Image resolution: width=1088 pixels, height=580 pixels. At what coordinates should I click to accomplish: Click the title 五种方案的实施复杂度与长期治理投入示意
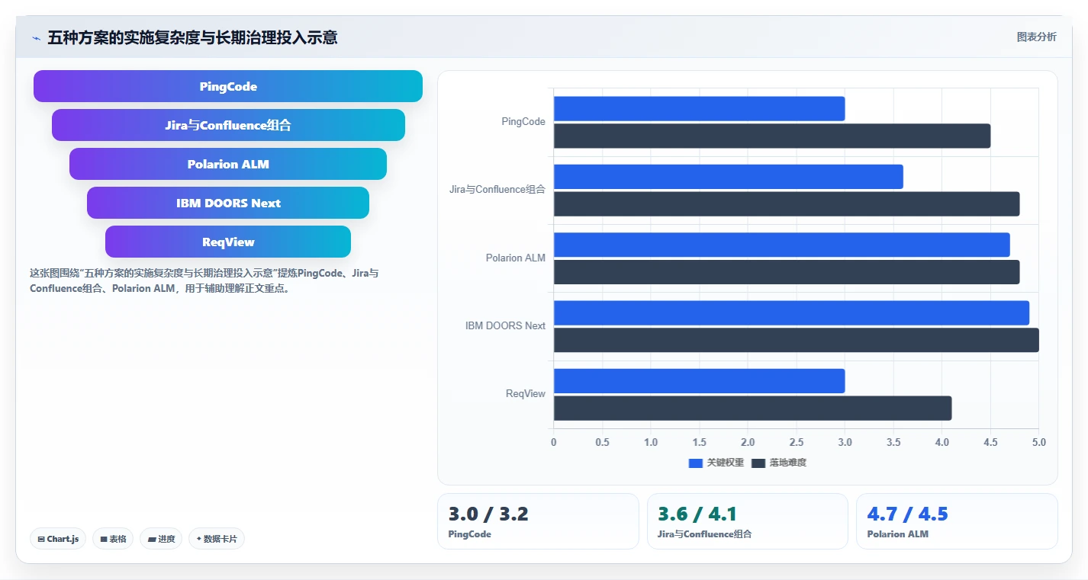[x=192, y=37]
